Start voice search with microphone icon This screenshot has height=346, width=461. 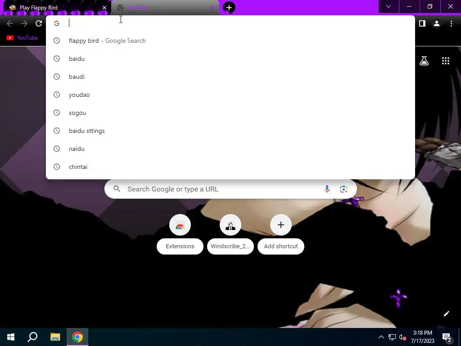[327, 189]
